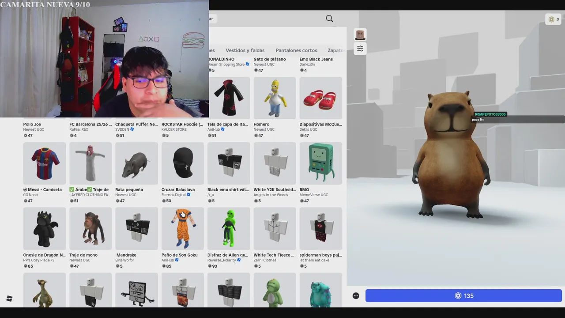Select the Paño de Son Goku item
The image size is (565, 318).
[183, 229]
